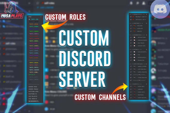Collapse the INFORMATION category header

pyautogui.click(x=137, y=35)
